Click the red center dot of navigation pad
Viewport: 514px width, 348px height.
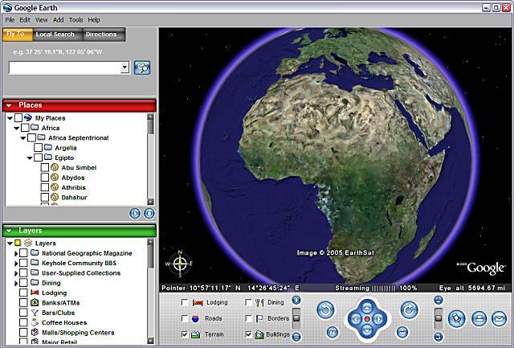click(x=367, y=319)
